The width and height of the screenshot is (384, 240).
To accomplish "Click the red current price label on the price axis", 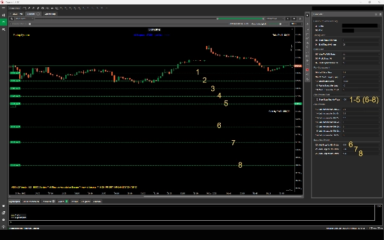I will [x=298, y=66].
